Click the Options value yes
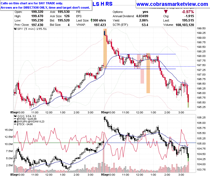The image size is (210, 177). click(145, 12)
